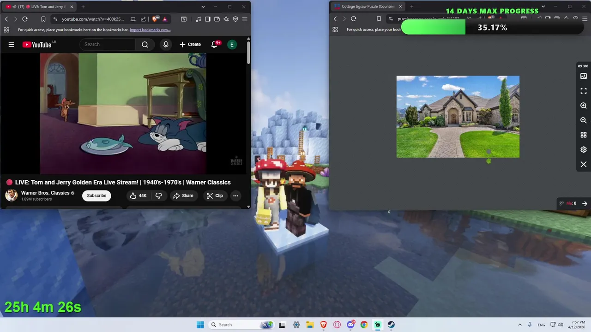This screenshot has height=332, width=591.
Task: Click the share page icon in YouTube address bar
Action: pos(143,19)
